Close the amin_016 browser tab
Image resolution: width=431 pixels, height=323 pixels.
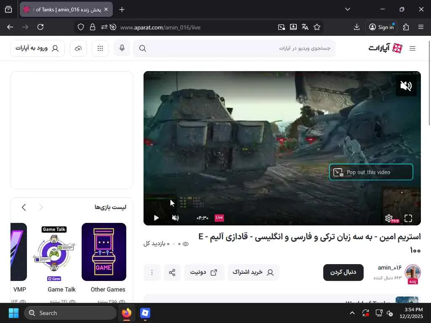click(106, 9)
